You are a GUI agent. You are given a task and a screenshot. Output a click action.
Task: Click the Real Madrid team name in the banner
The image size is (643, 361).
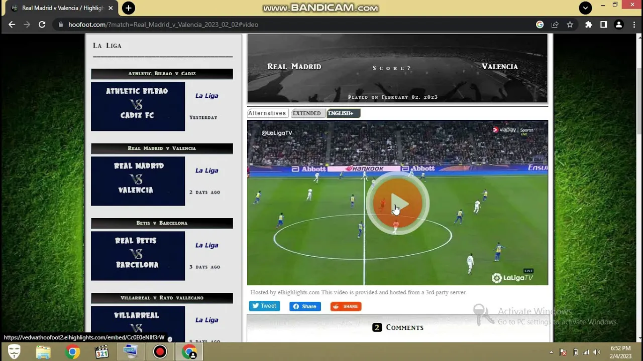294,67
